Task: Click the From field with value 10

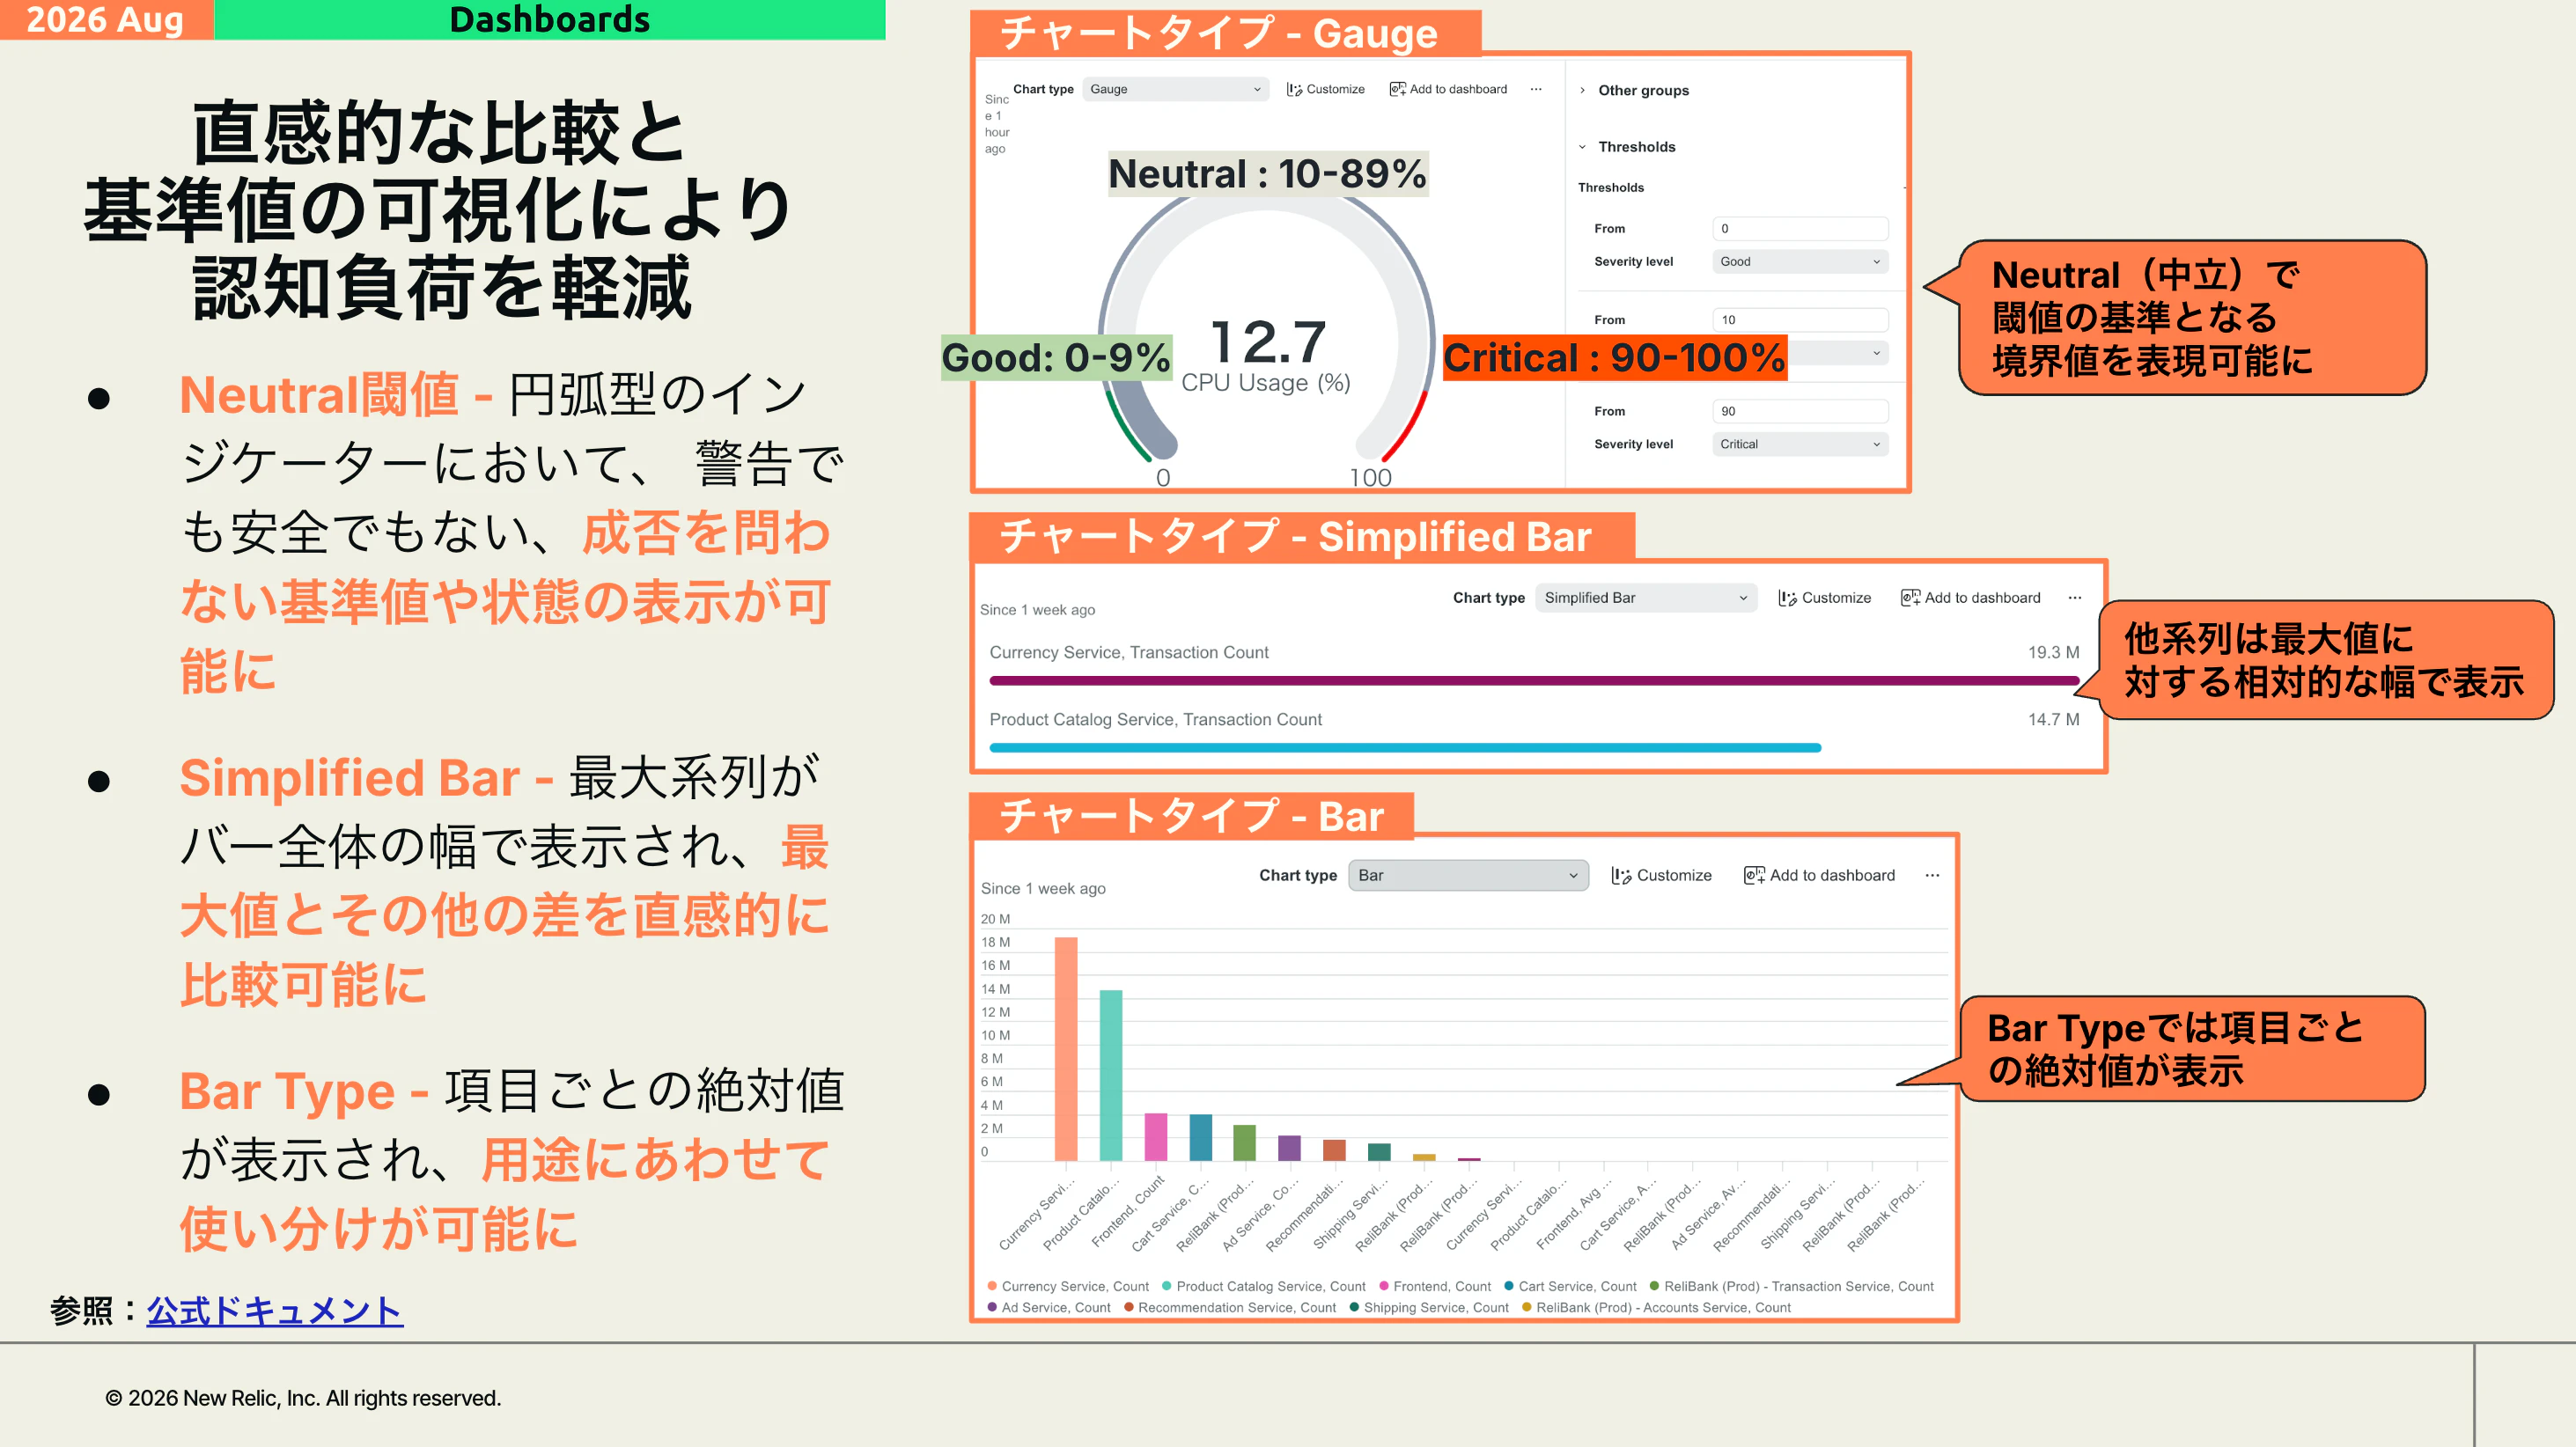Action: [1800, 320]
